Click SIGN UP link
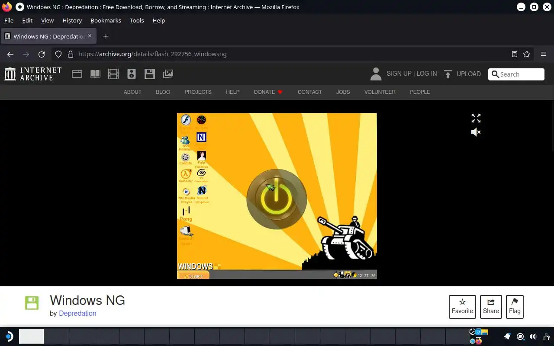This screenshot has height=346, width=554. click(399, 74)
